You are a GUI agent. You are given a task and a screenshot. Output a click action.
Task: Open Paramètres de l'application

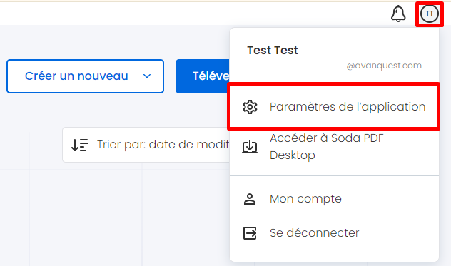point(334,107)
